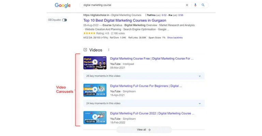This screenshot has width=262, height=136.
Task: Click Ref Links: 38.88K metric
Action: [x=137, y=38]
